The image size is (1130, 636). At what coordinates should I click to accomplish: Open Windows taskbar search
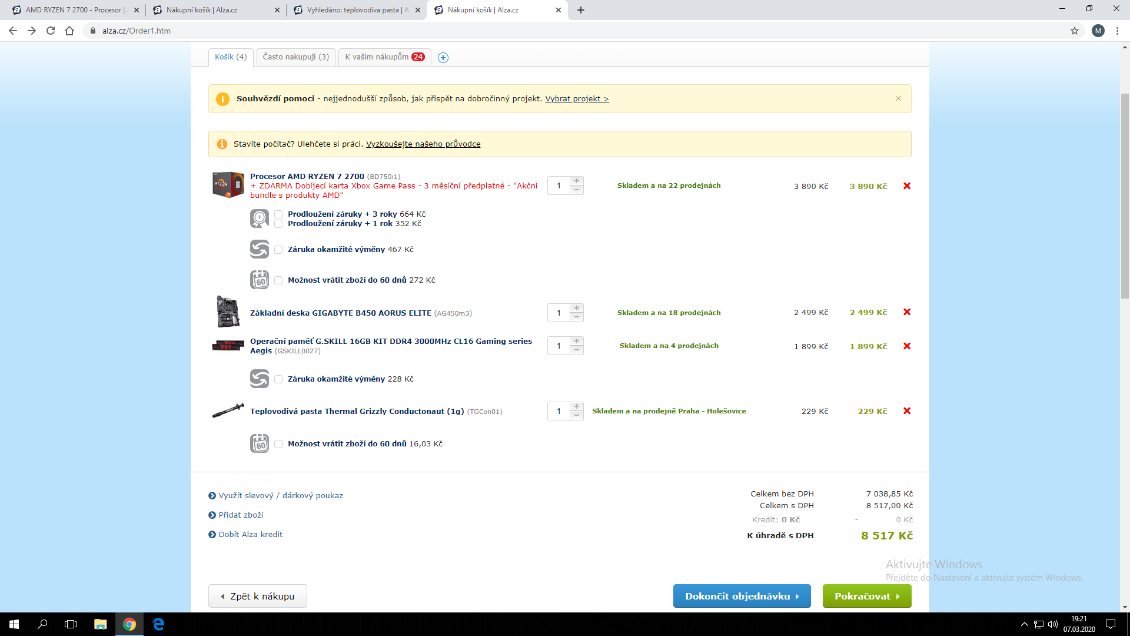click(x=42, y=624)
